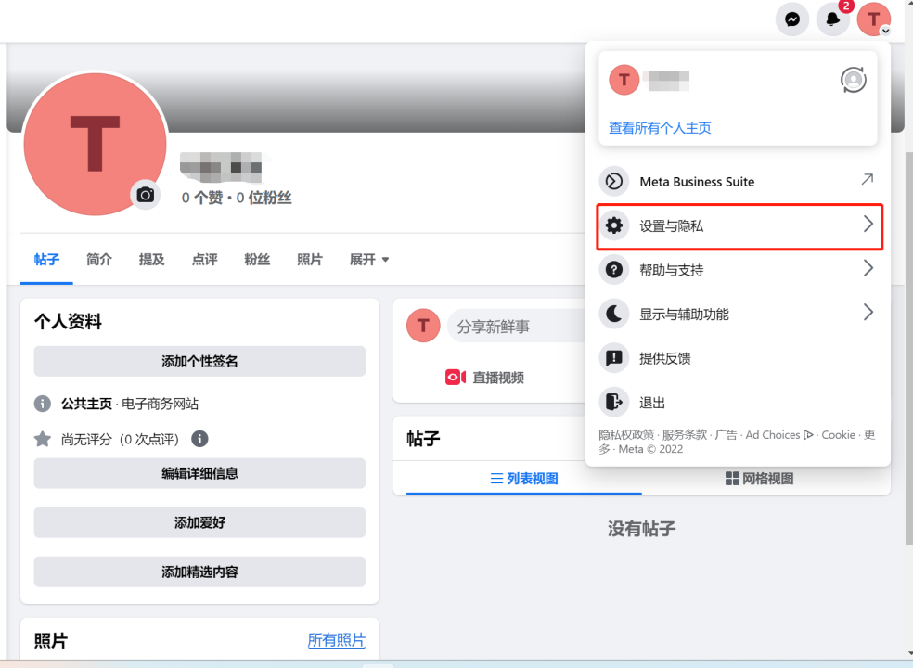Open notifications via the bell icon

[x=832, y=19]
